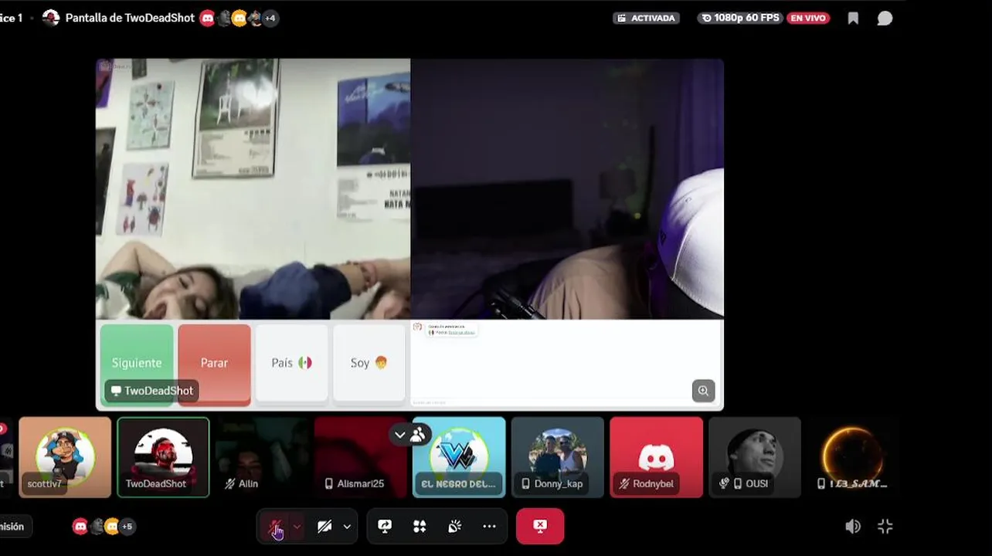Exit fullscreen with the collapse icon
The height and width of the screenshot is (556, 992).
click(x=885, y=527)
